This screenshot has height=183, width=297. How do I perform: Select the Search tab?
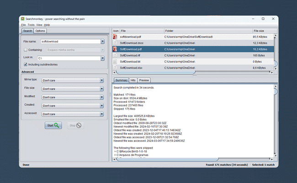point(27,31)
